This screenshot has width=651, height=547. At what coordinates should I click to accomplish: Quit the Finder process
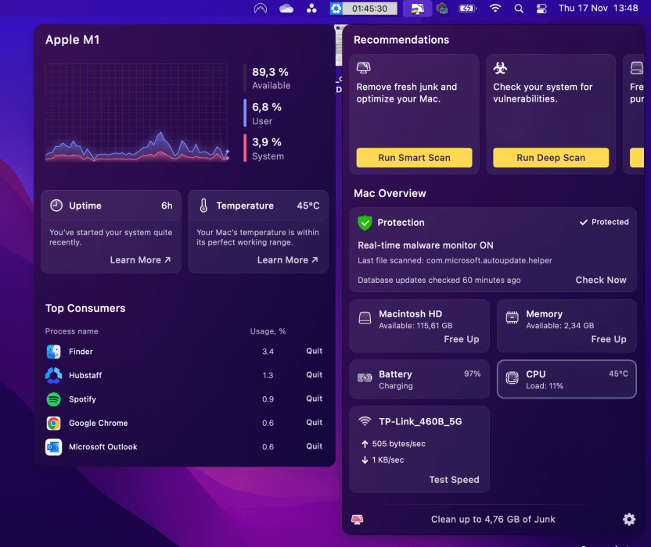(314, 352)
